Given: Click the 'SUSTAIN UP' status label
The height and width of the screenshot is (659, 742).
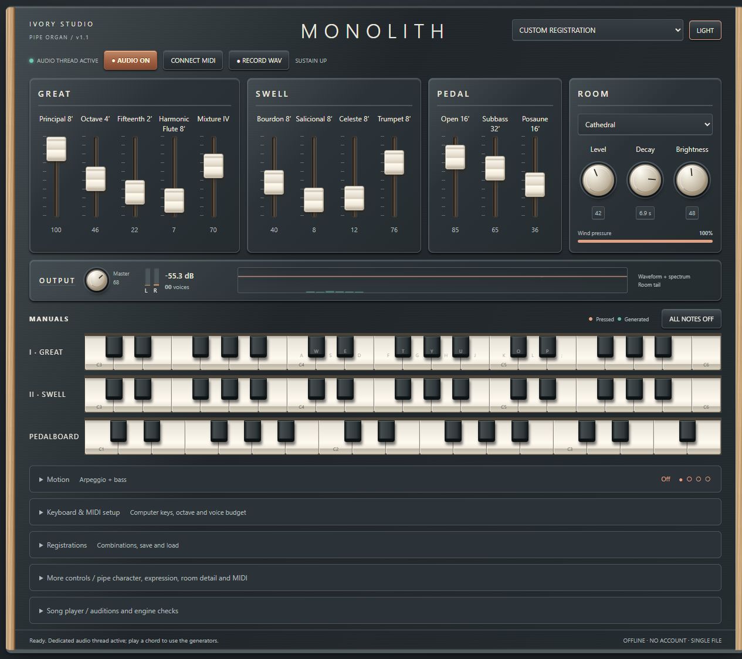Looking at the screenshot, I should [311, 60].
